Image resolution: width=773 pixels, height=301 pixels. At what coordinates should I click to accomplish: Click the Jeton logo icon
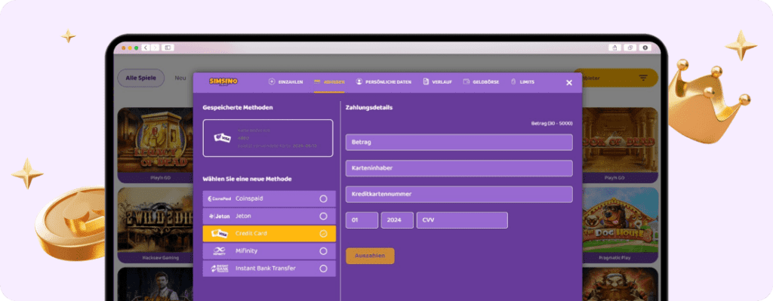[x=220, y=217]
